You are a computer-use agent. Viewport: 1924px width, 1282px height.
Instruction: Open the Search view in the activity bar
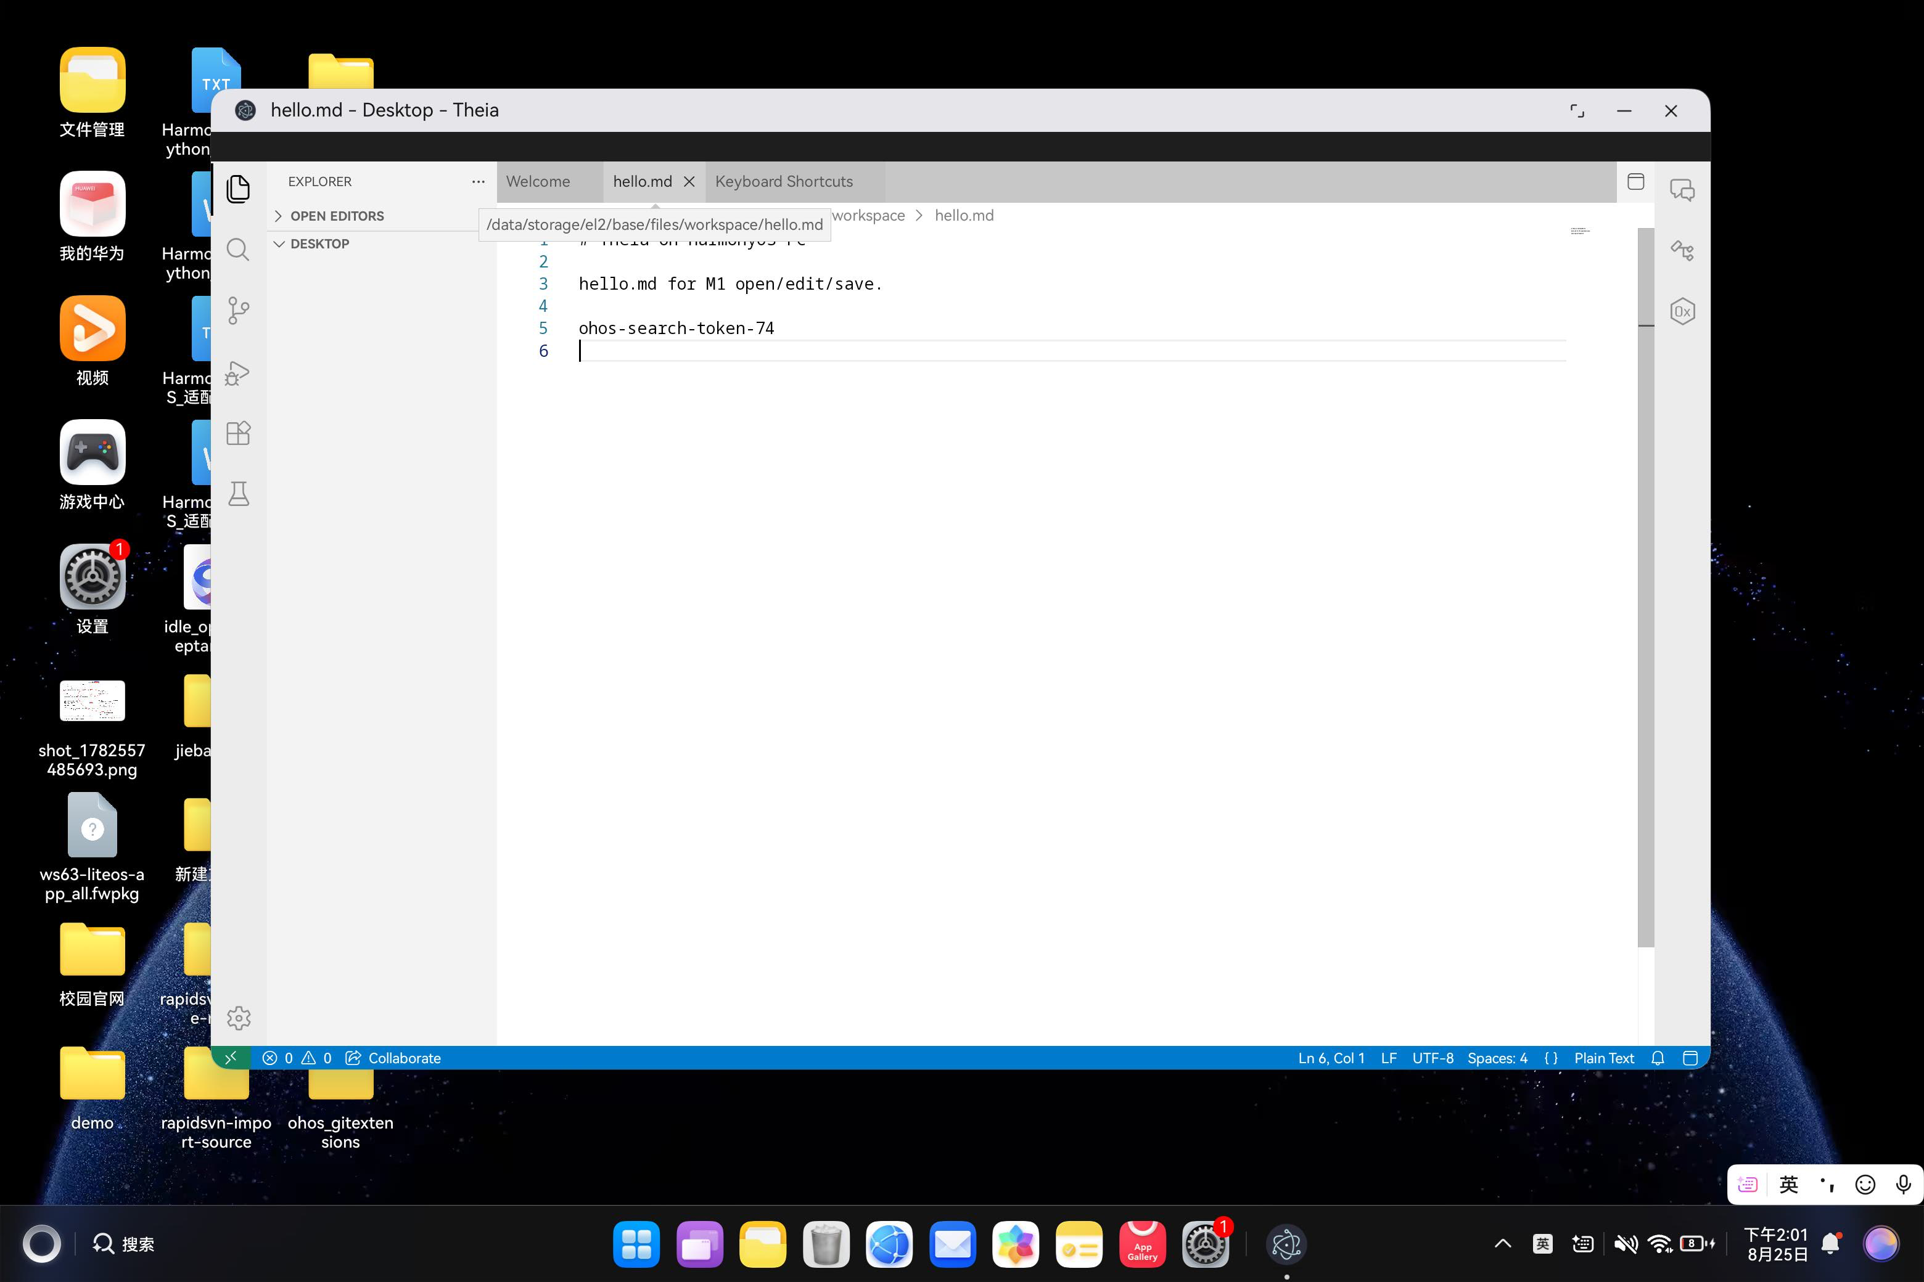238,250
